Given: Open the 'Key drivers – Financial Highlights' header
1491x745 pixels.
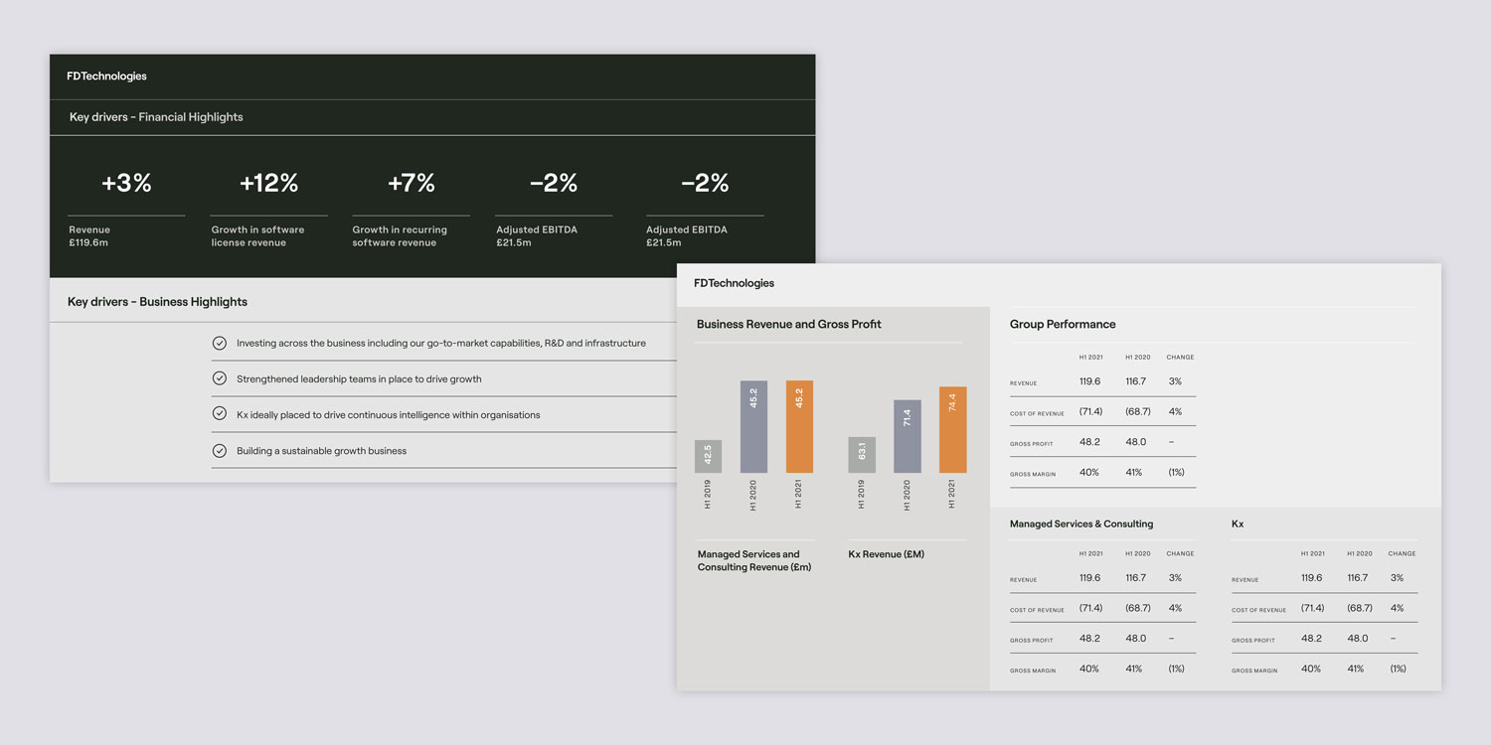Looking at the screenshot, I should pos(156,117).
